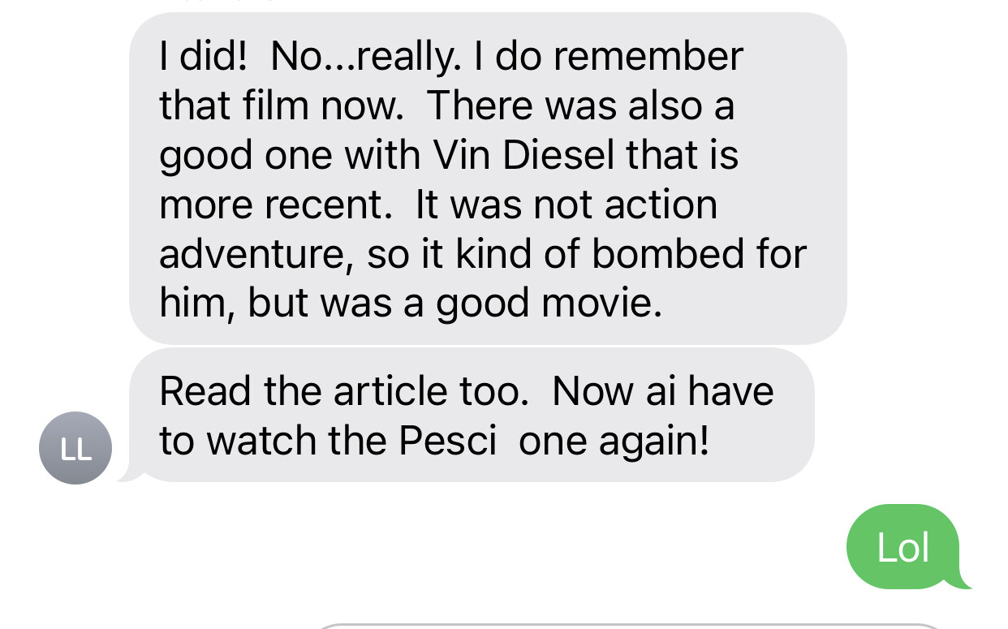Tap the word remember in first bubble
The image size is (1008, 629).
point(649,57)
